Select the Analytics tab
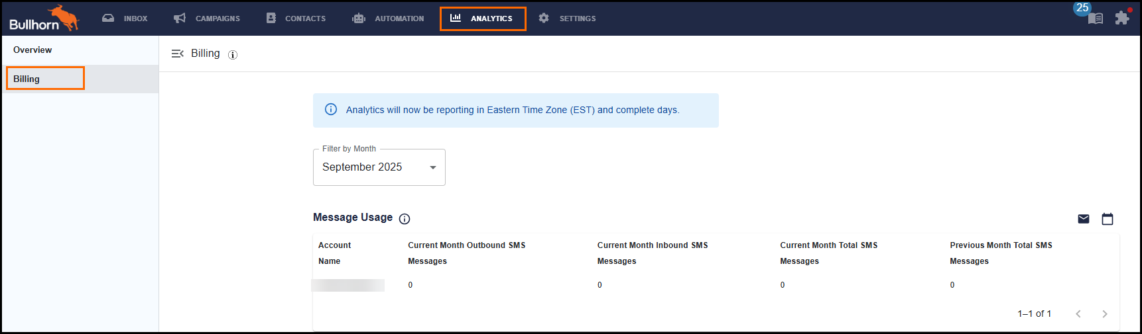The width and height of the screenshot is (1142, 334). (482, 19)
